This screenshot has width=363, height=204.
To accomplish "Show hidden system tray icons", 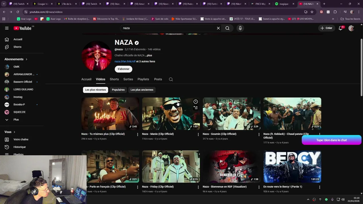I will coord(308,199).
